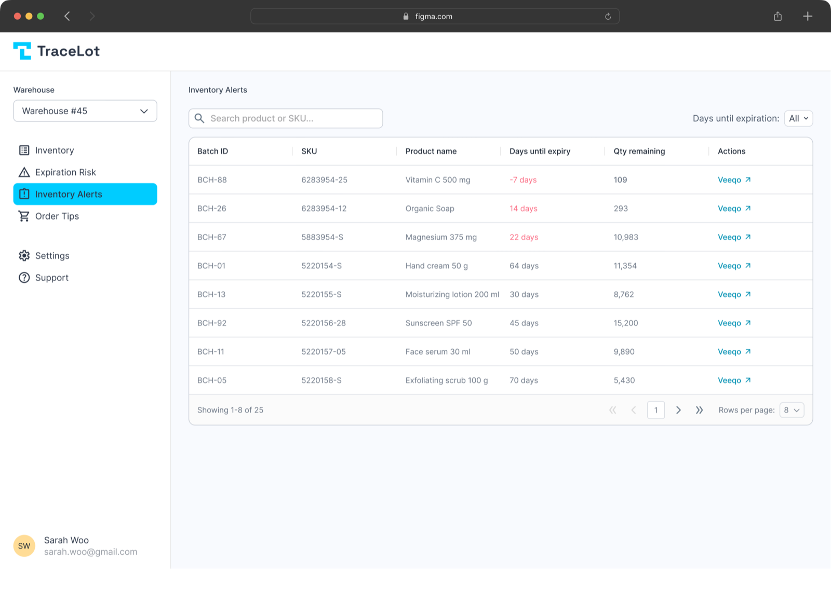This screenshot has width=831, height=590.
Task: Click the Sarah Woo avatar circle
Action: (24, 545)
